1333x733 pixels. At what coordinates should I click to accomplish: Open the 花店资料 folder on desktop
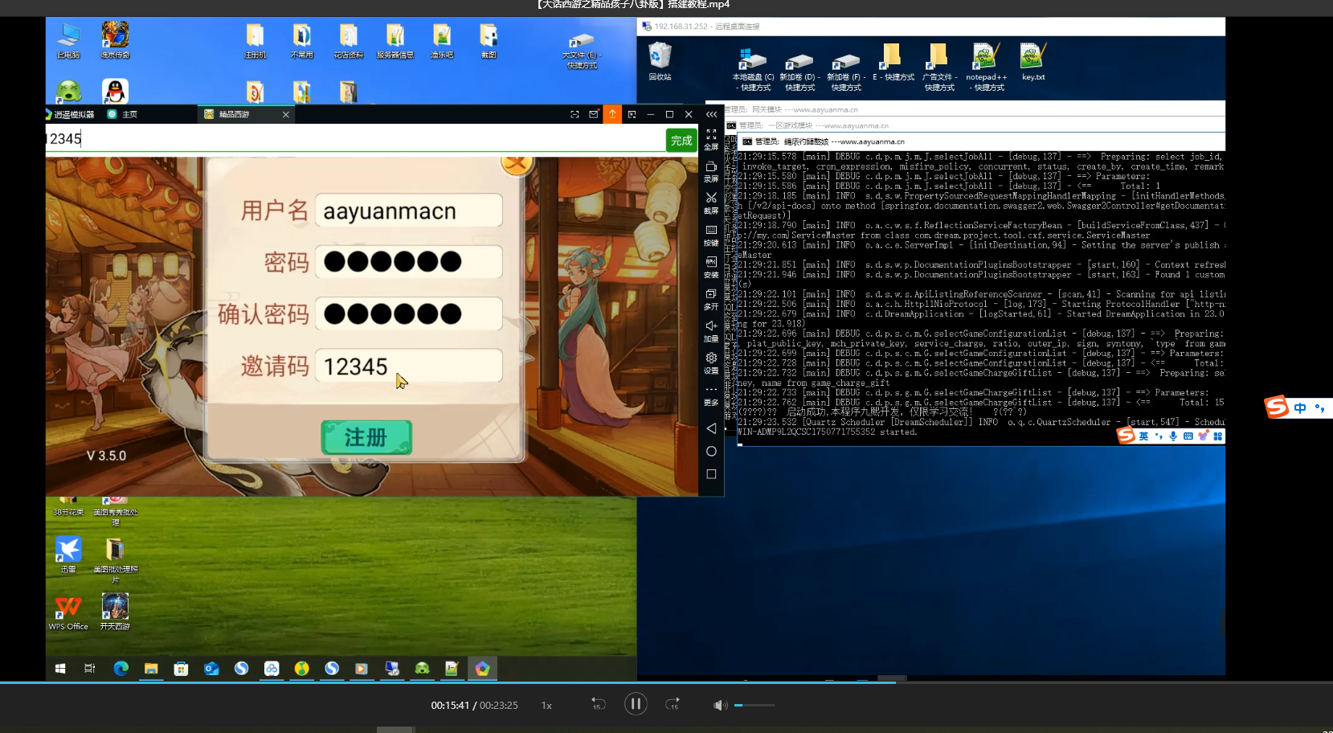[x=349, y=41]
